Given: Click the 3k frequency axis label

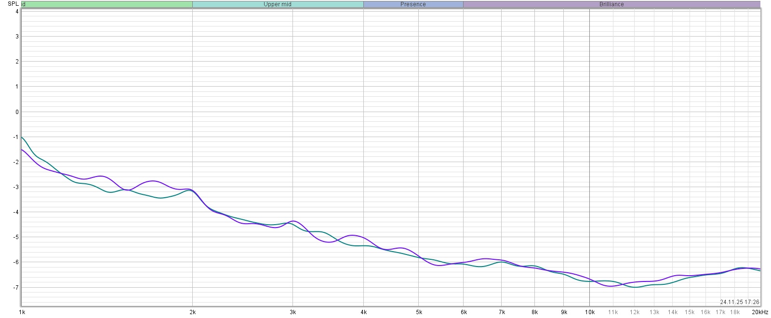Looking at the screenshot, I should [x=292, y=312].
